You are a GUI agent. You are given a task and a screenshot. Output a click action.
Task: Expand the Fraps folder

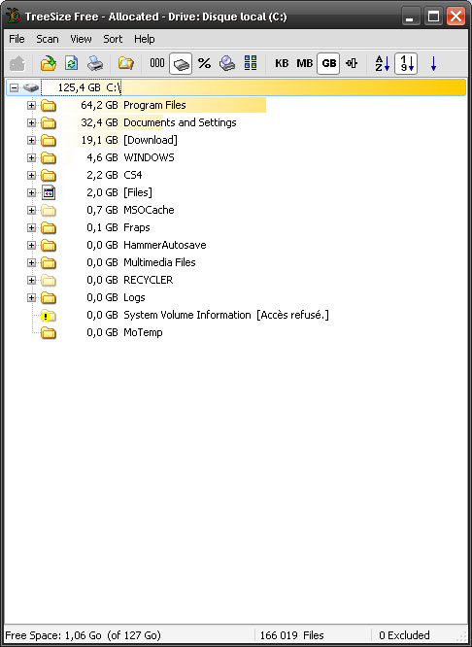[31, 227]
